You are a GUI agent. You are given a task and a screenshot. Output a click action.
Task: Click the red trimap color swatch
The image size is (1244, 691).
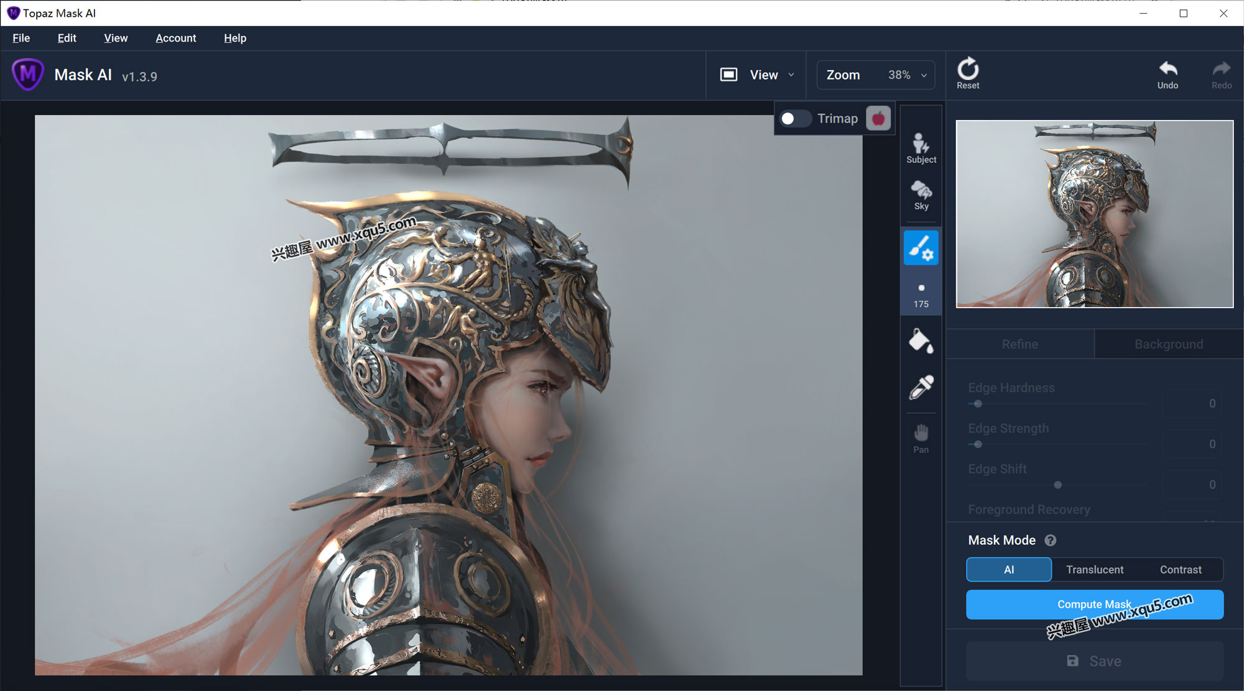coord(878,118)
